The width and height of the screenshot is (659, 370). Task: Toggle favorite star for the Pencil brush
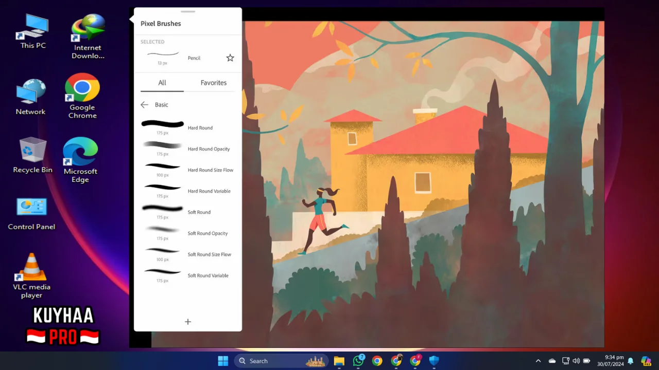[x=230, y=58]
